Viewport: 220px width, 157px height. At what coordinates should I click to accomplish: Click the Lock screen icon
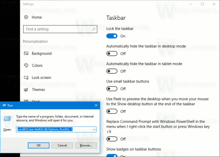[x=26, y=77]
